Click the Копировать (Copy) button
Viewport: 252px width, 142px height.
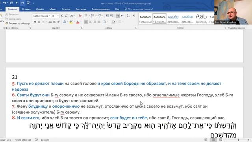coord(13,19)
